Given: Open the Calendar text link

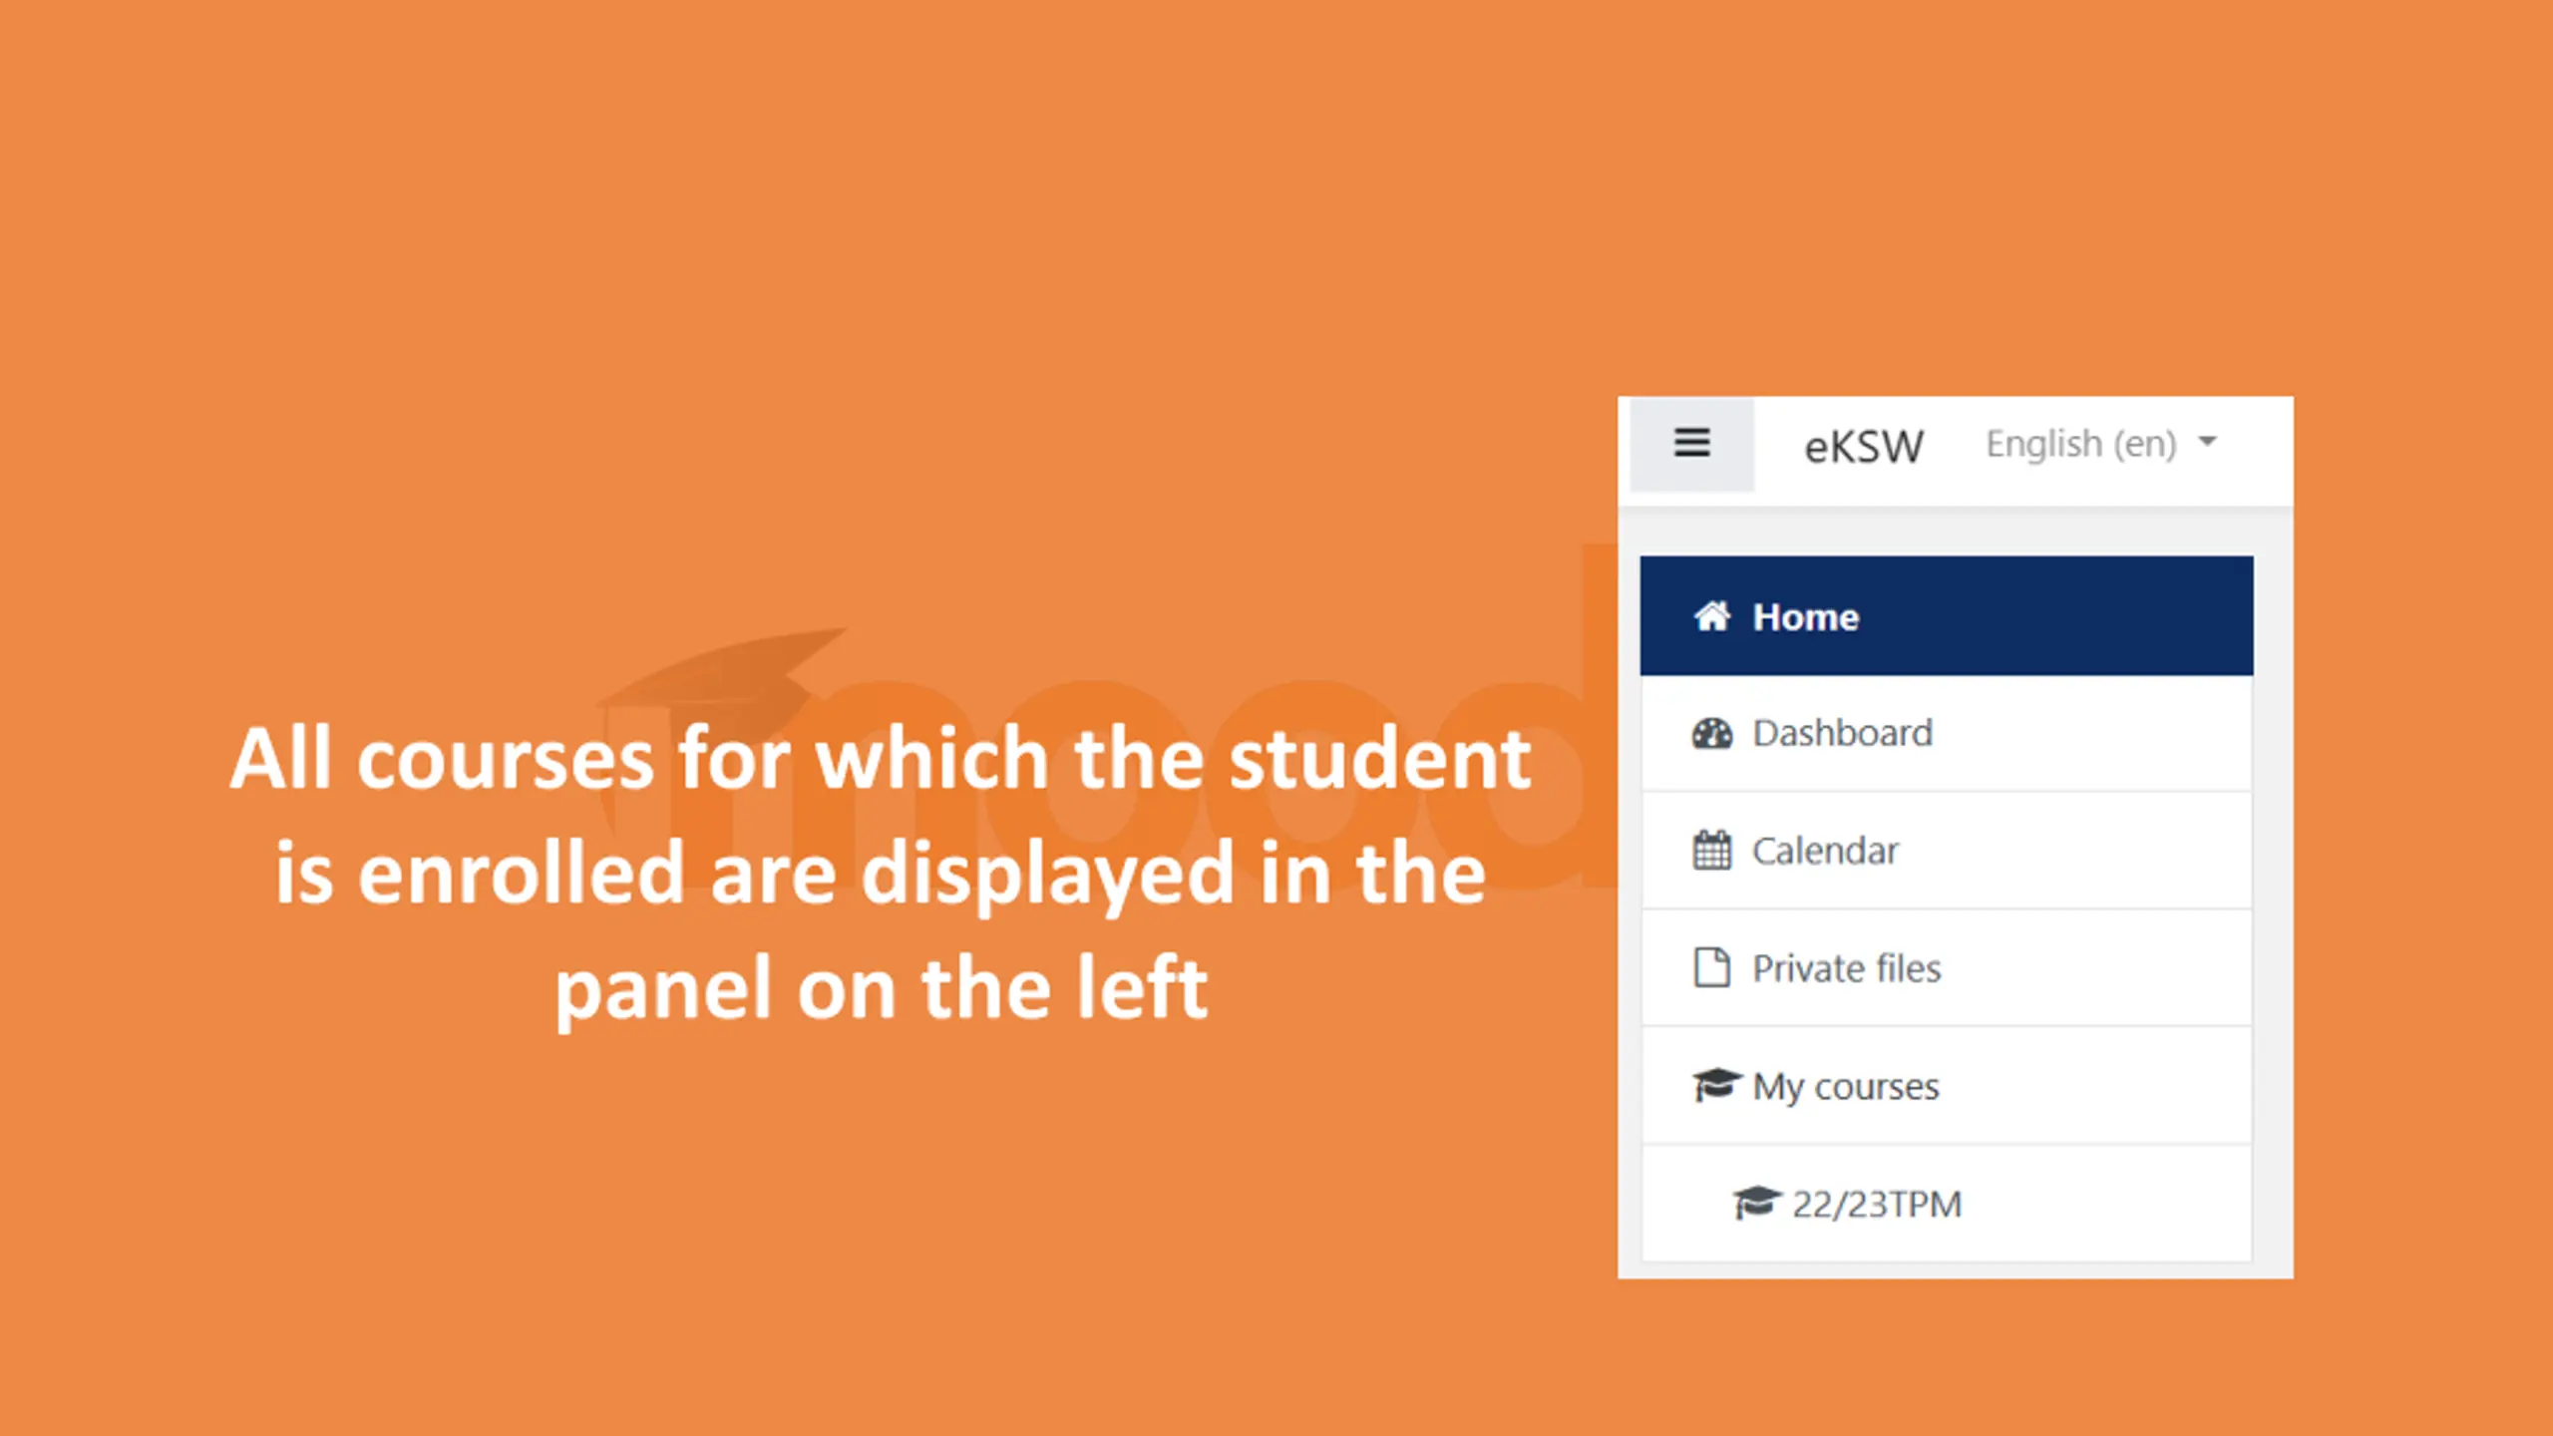Looking at the screenshot, I should [1825, 851].
